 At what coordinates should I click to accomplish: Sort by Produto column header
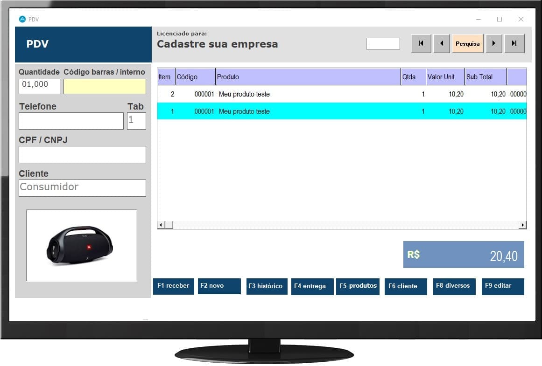pyautogui.click(x=308, y=77)
